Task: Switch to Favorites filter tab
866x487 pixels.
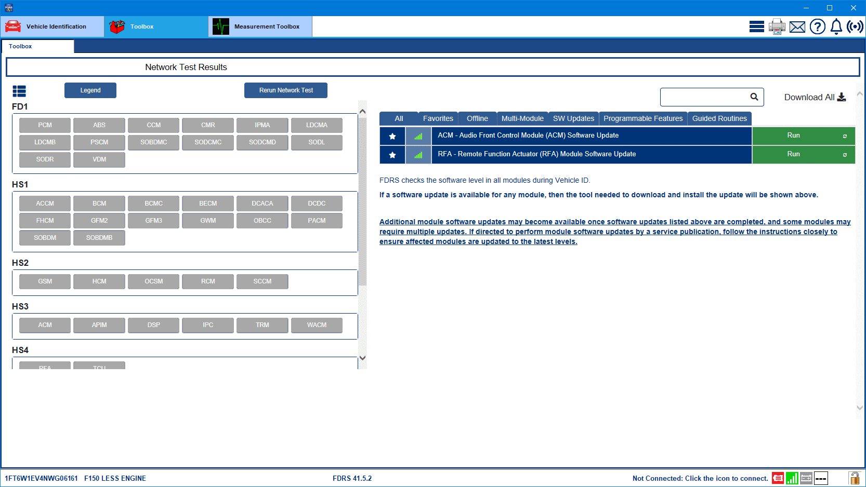Action: tap(438, 118)
